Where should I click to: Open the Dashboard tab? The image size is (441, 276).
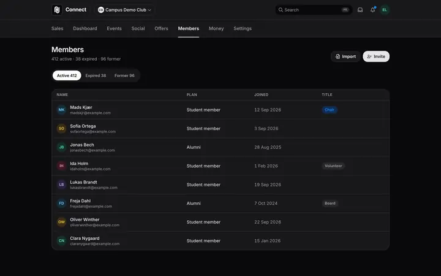point(85,28)
